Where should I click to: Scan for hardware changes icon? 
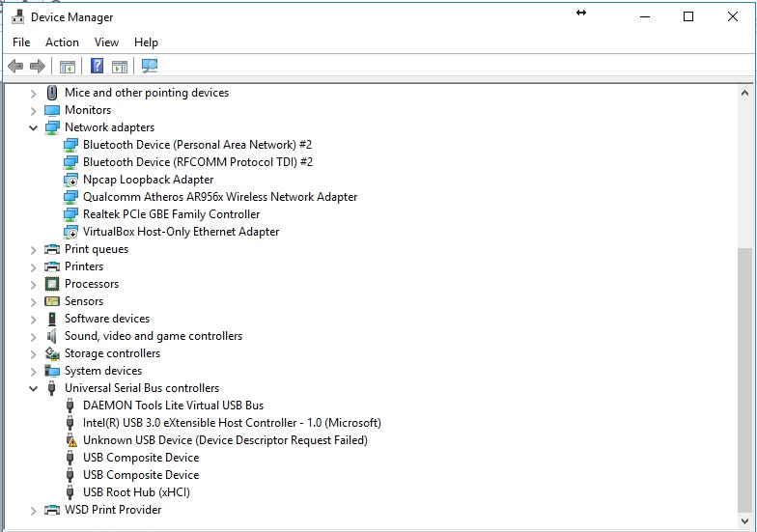pyautogui.click(x=150, y=66)
